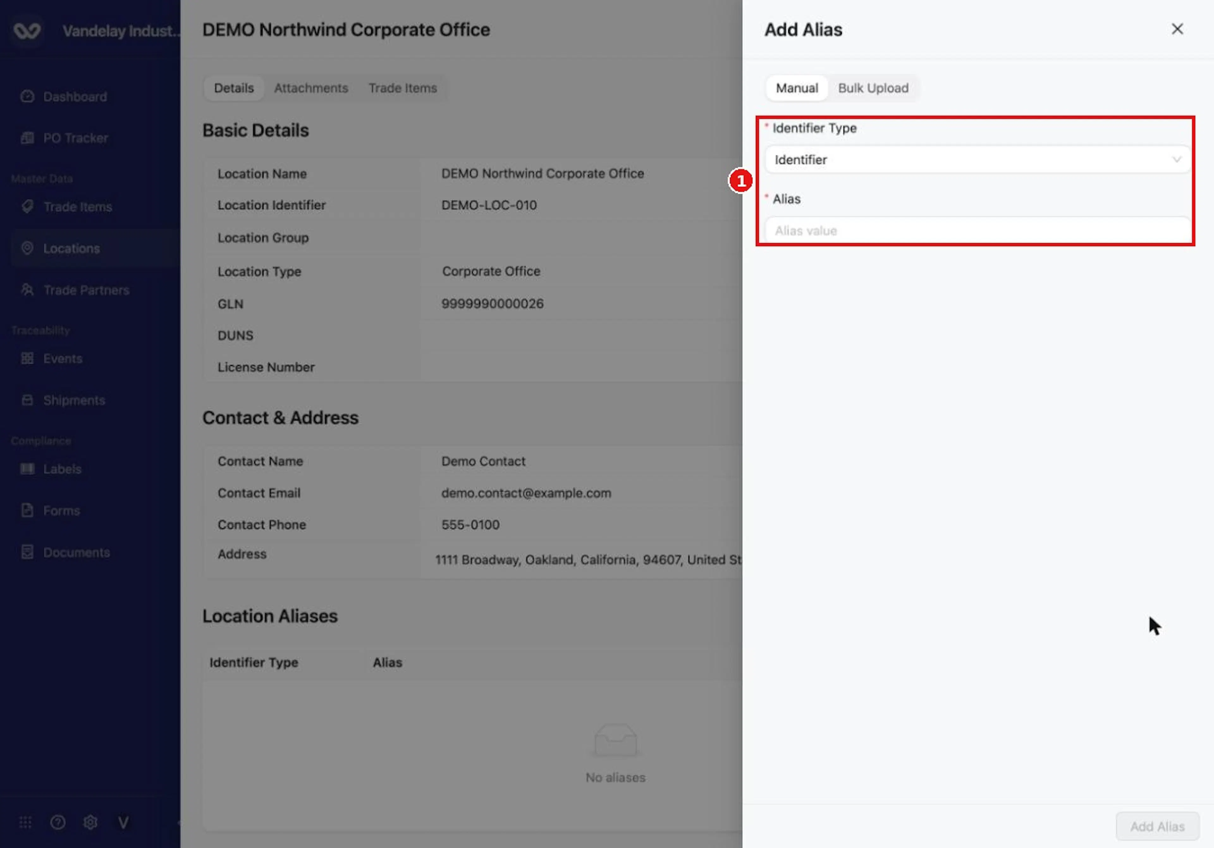Select the Manual tab
This screenshot has width=1214, height=848.
[x=796, y=88]
